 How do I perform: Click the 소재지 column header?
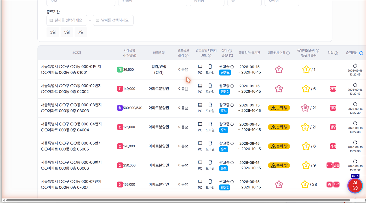click(x=77, y=53)
